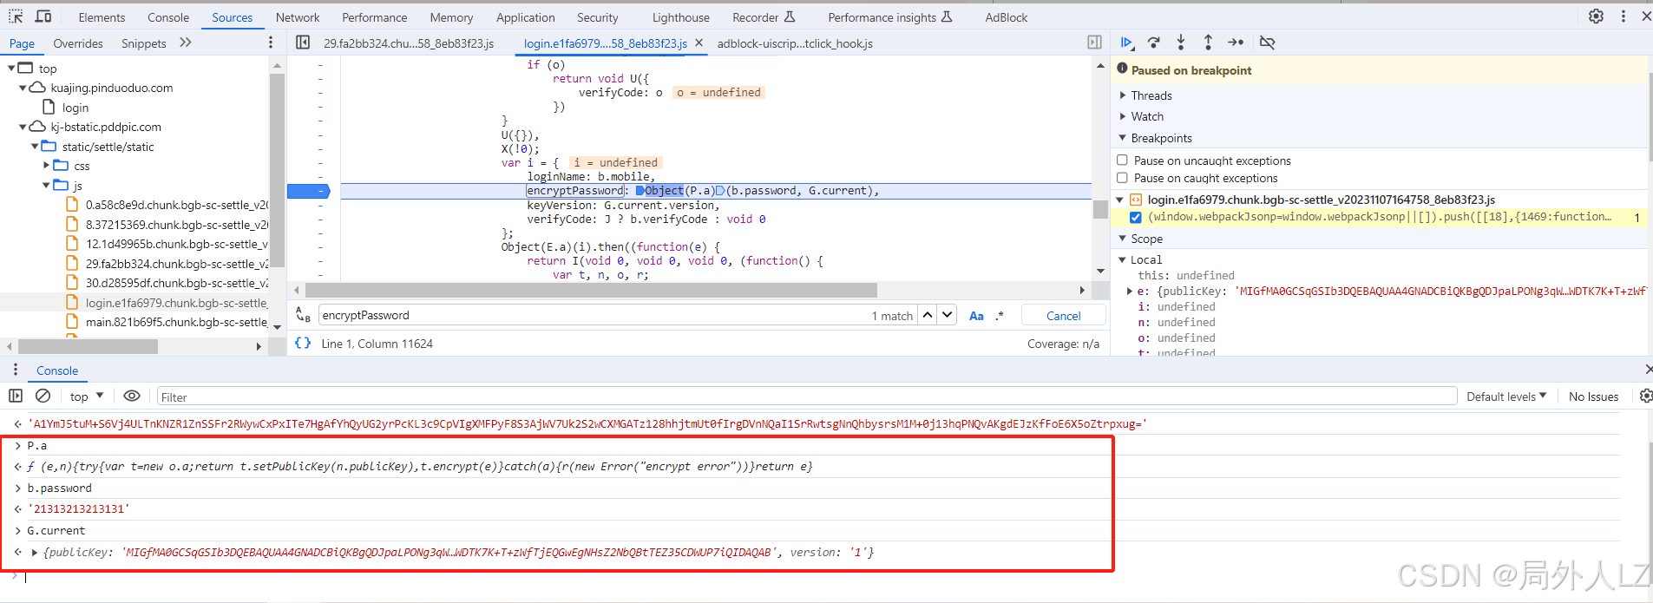The image size is (1653, 603).
Task: Toggle replace mode in search bar
Action: point(303,315)
